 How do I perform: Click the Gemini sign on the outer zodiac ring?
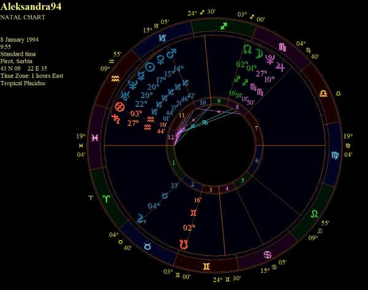point(202,264)
